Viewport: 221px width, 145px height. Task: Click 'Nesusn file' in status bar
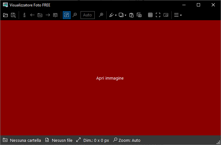pyautogui.click(x=62, y=141)
